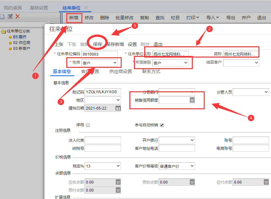Click 修改 in the toolbar
This screenshot has width=271, height=199.
(89, 18)
